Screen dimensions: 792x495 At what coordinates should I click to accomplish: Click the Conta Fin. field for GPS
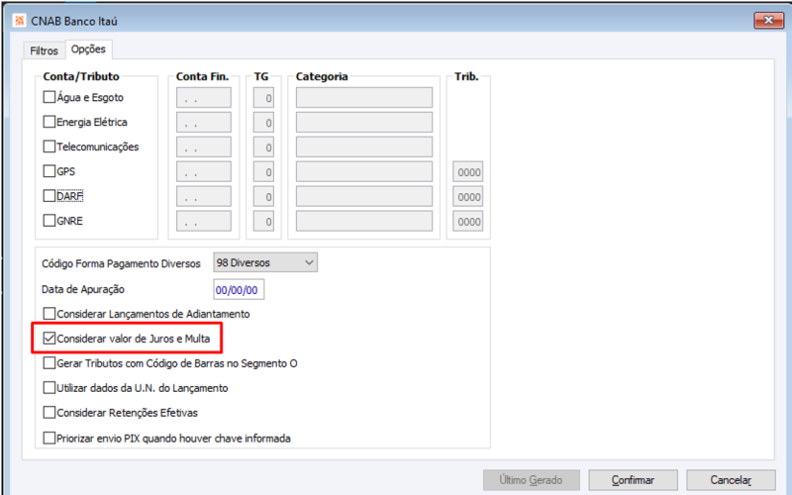click(x=204, y=171)
